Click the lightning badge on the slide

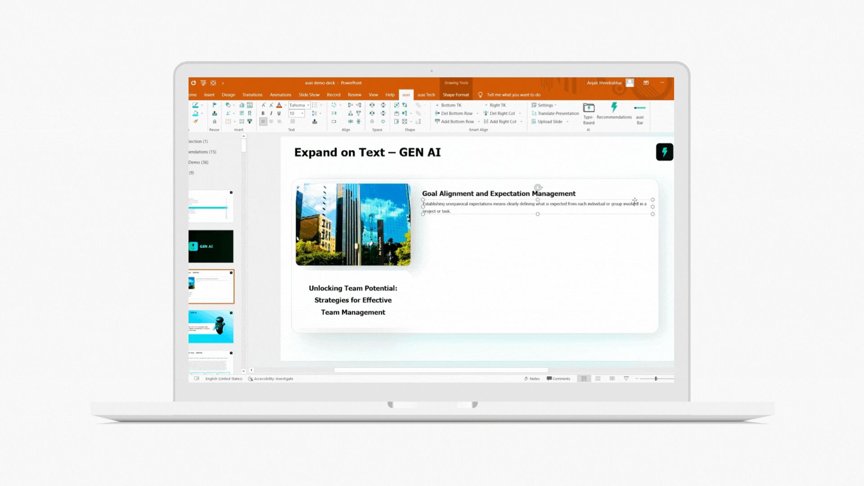click(x=664, y=152)
